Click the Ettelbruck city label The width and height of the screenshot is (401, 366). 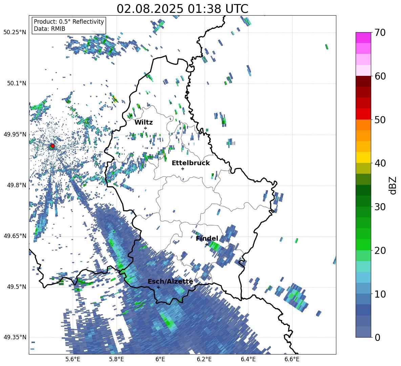191,163
